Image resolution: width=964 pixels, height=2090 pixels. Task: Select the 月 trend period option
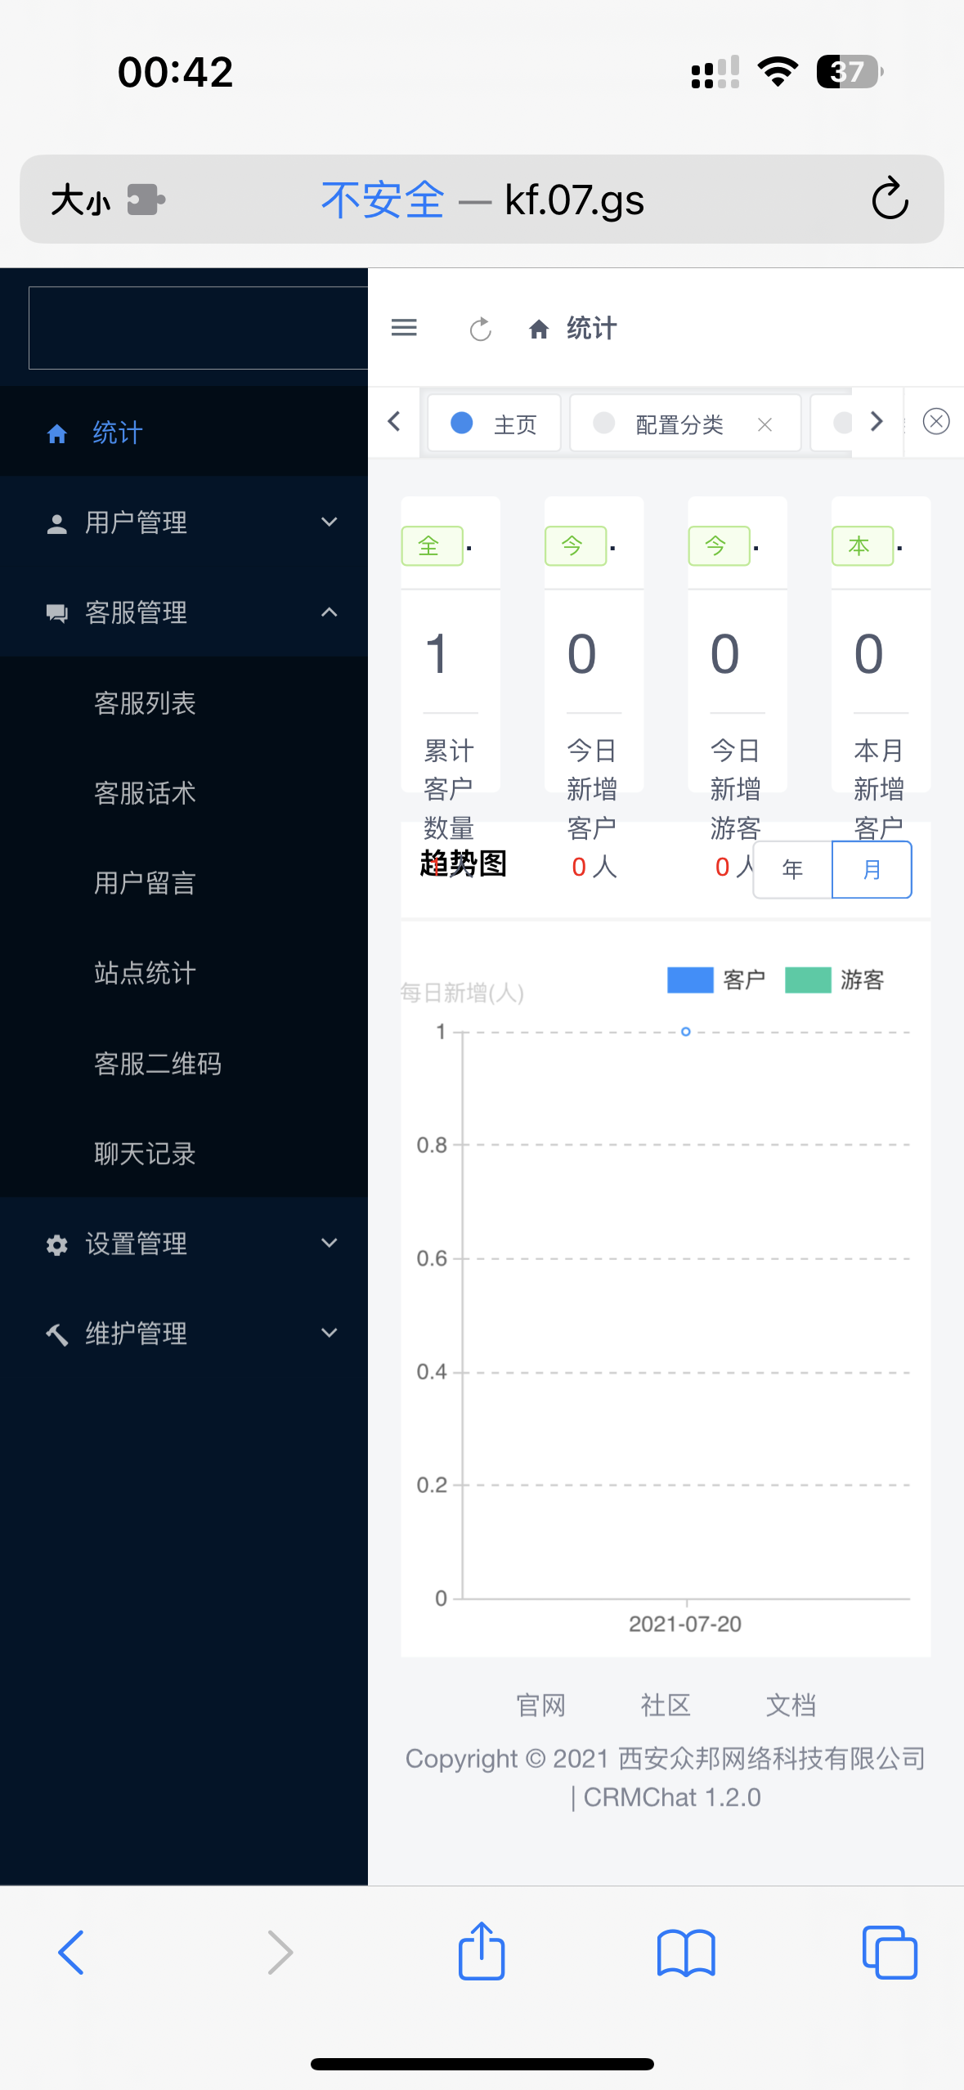[872, 869]
